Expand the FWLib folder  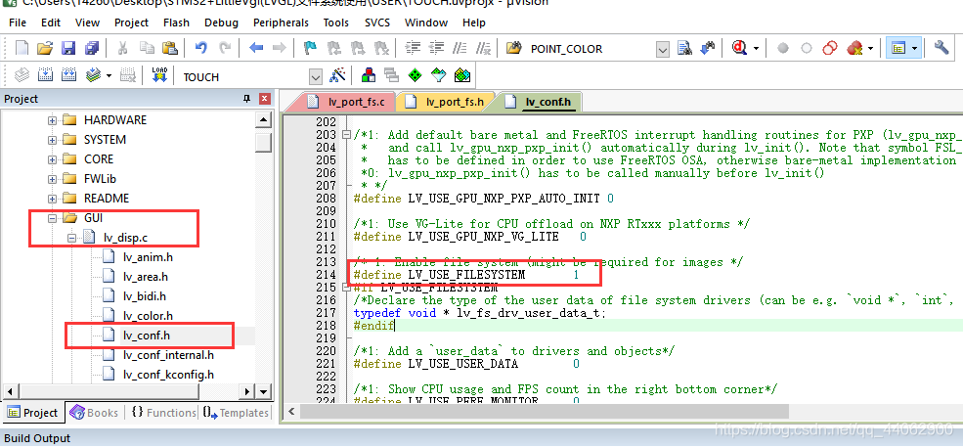click(x=53, y=179)
